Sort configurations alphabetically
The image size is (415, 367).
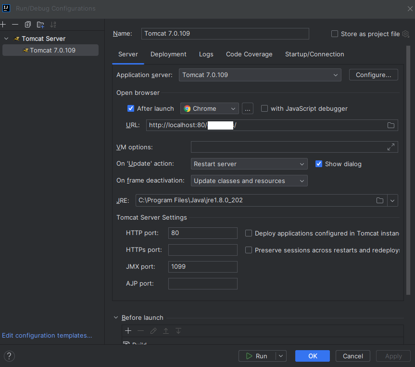tap(53, 25)
